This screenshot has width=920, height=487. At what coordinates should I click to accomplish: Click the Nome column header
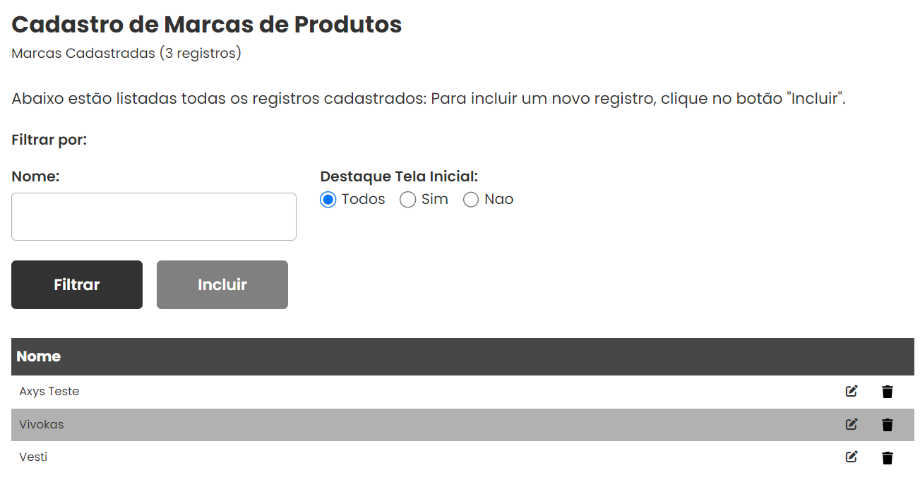pyautogui.click(x=38, y=356)
